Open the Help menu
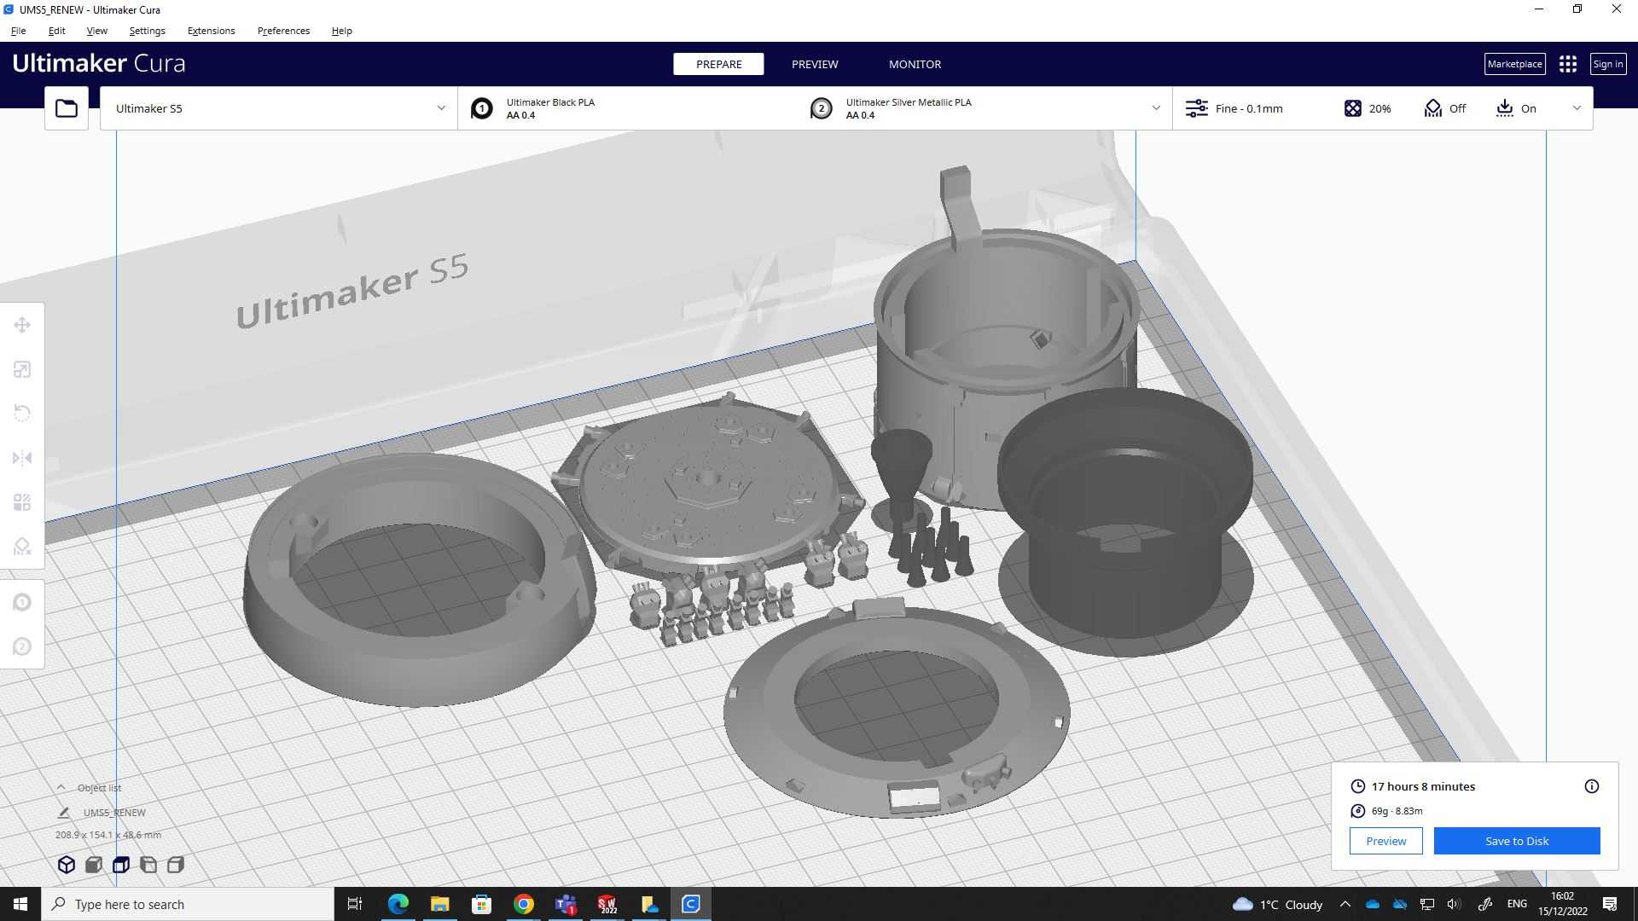The height and width of the screenshot is (921, 1638). pos(341,31)
